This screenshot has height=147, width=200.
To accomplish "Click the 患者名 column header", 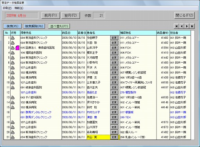I will coord(103,33).
